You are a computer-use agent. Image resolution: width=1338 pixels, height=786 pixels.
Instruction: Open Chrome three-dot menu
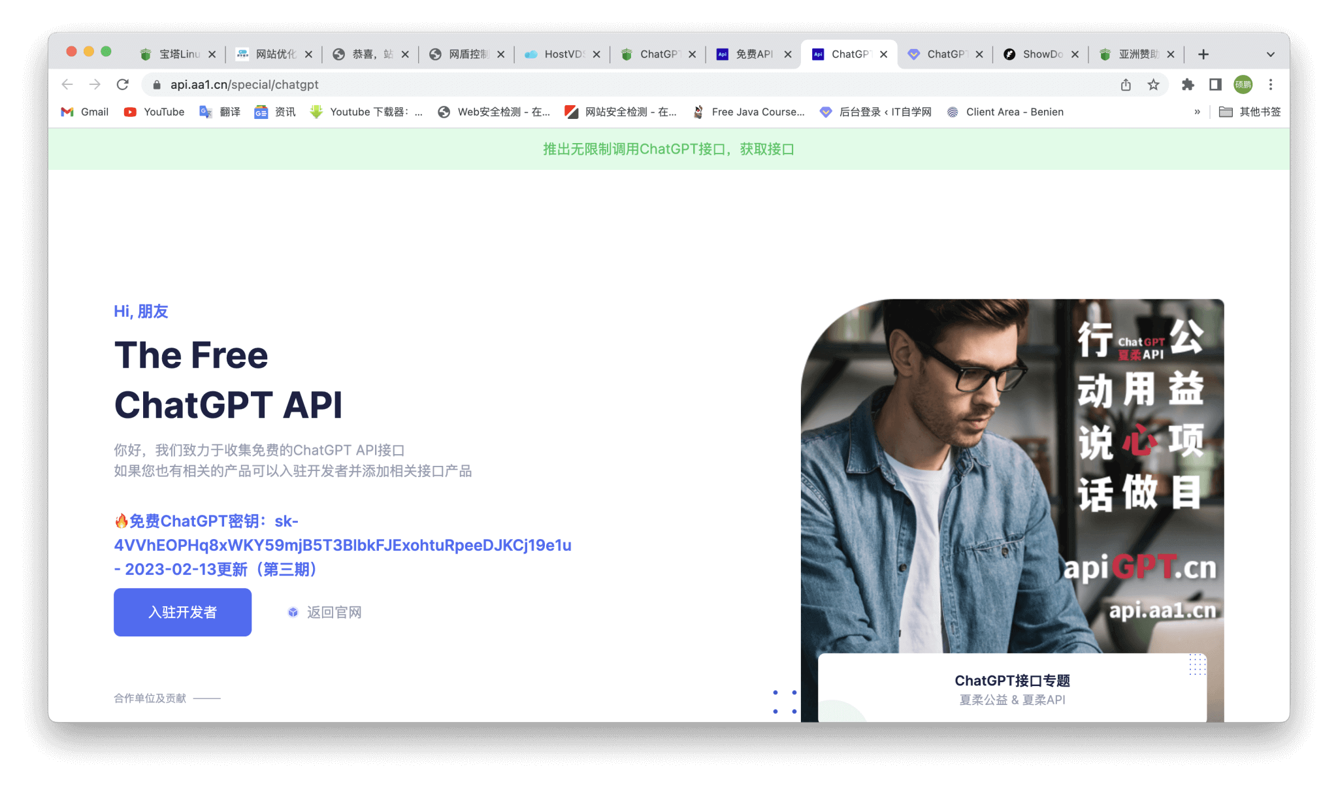(x=1270, y=84)
